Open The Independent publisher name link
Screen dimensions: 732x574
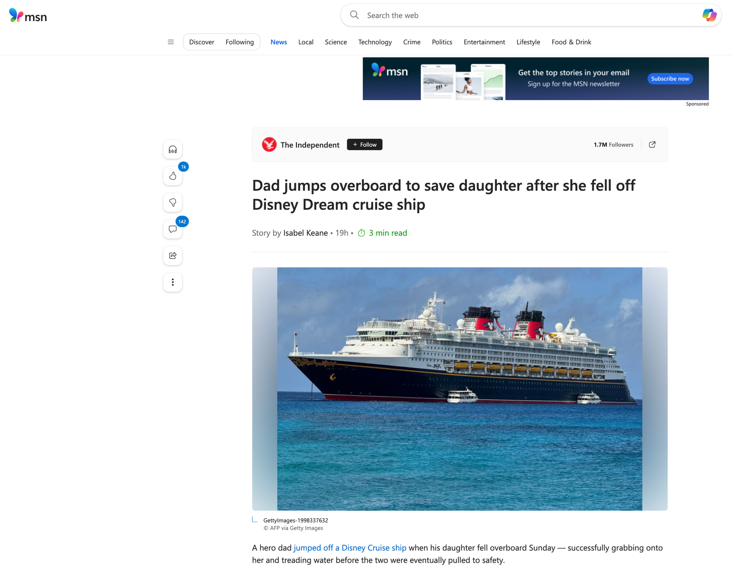pyautogui.click(x=310, y=145)
